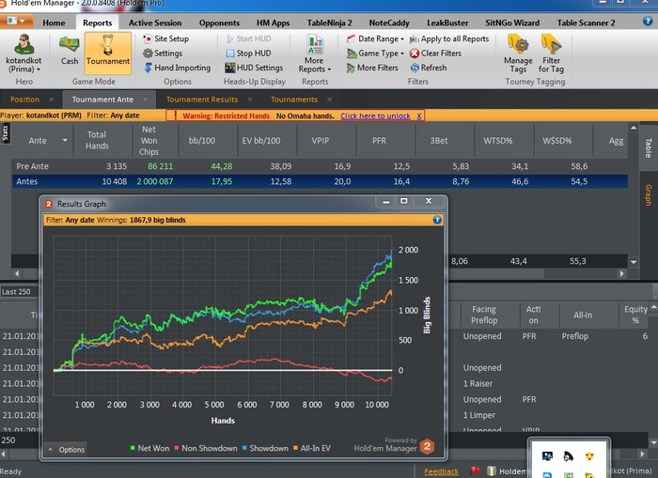Close the Position report tab
Viewport: 658px width, 478px height.
point(51,100)
